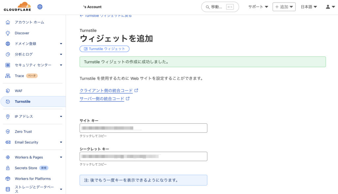The width and height of the screenshot is (338, 194).
Task: Click the Zero Trust icon
Action: 8,132
